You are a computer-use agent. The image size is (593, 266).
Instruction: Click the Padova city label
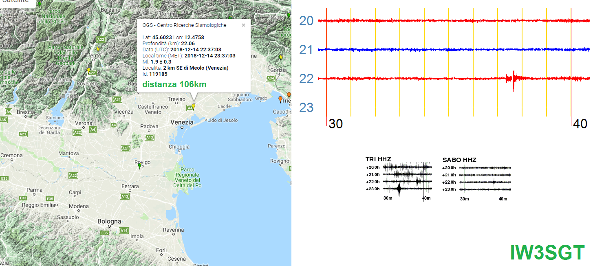click(149, 126)
